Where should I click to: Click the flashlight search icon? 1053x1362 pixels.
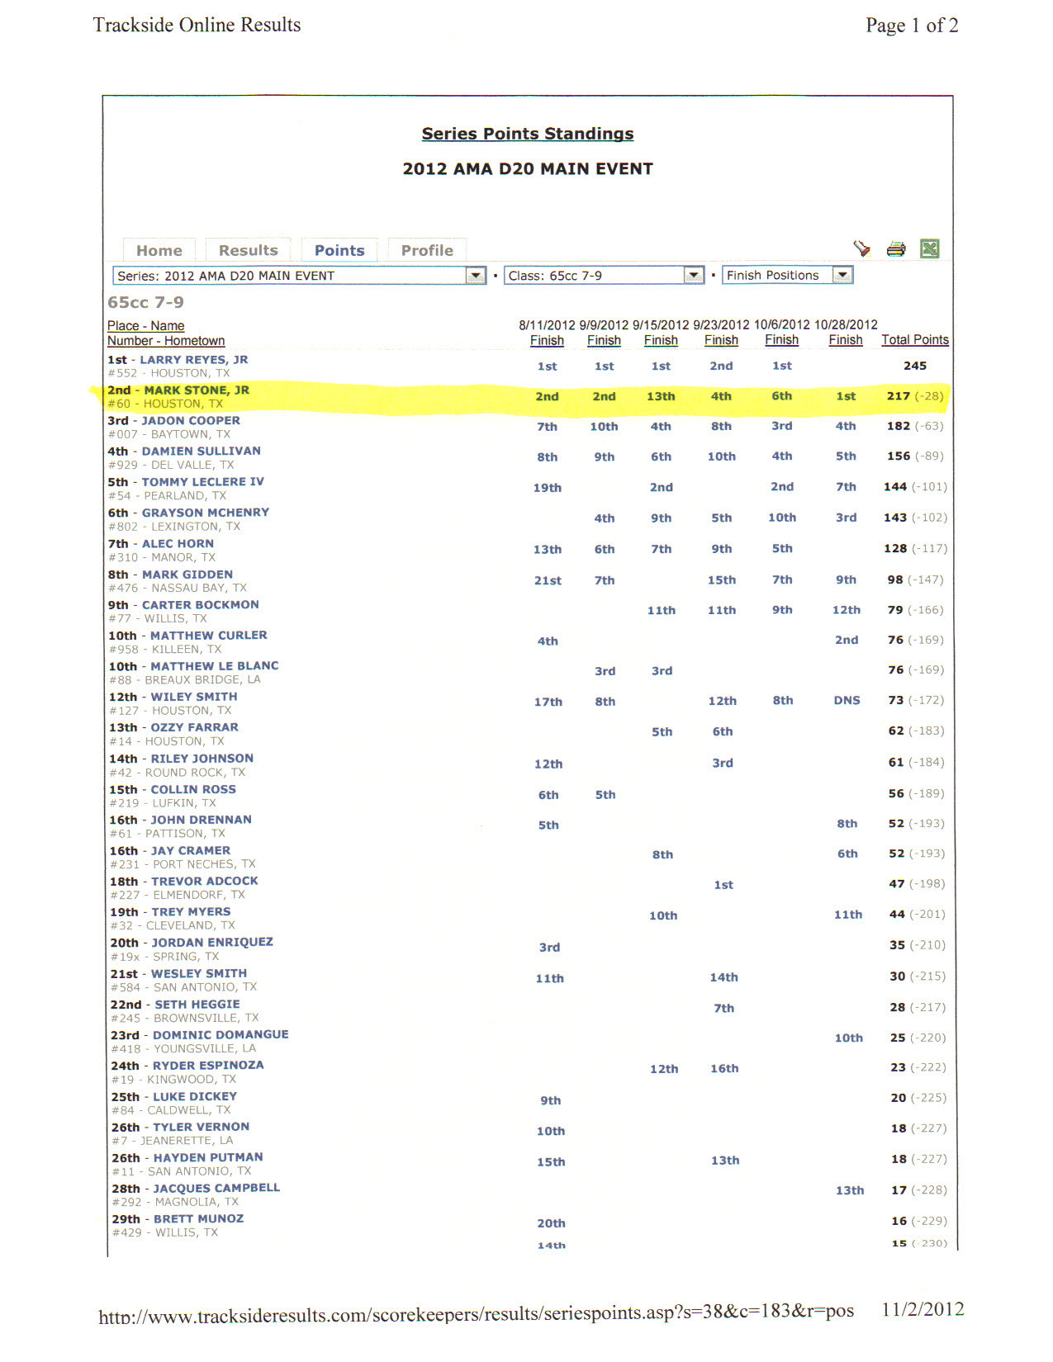861,248
